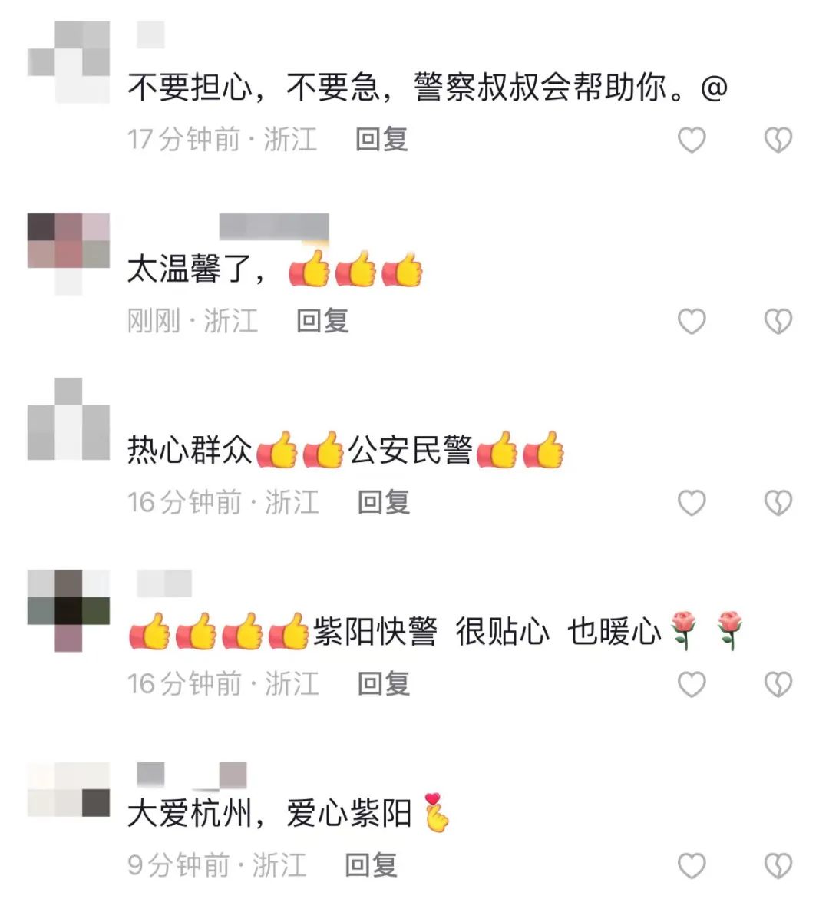The height and width of the screenshot is (899, 829).
Task: Dislike the 警察叔叔会帮助你 comment
Action: coord(778,140)
